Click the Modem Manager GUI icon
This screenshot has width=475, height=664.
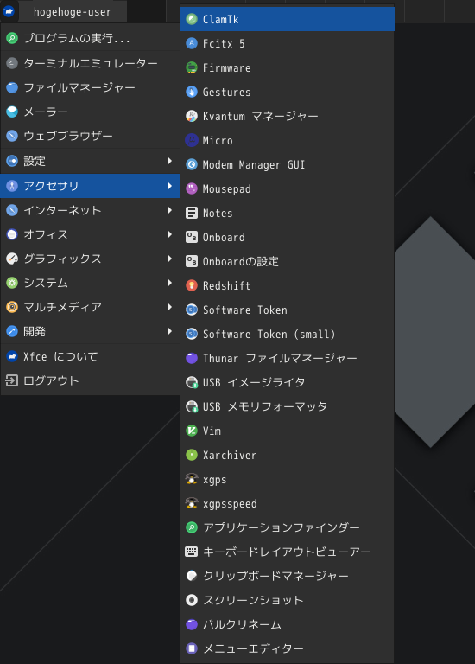(192, 164)
